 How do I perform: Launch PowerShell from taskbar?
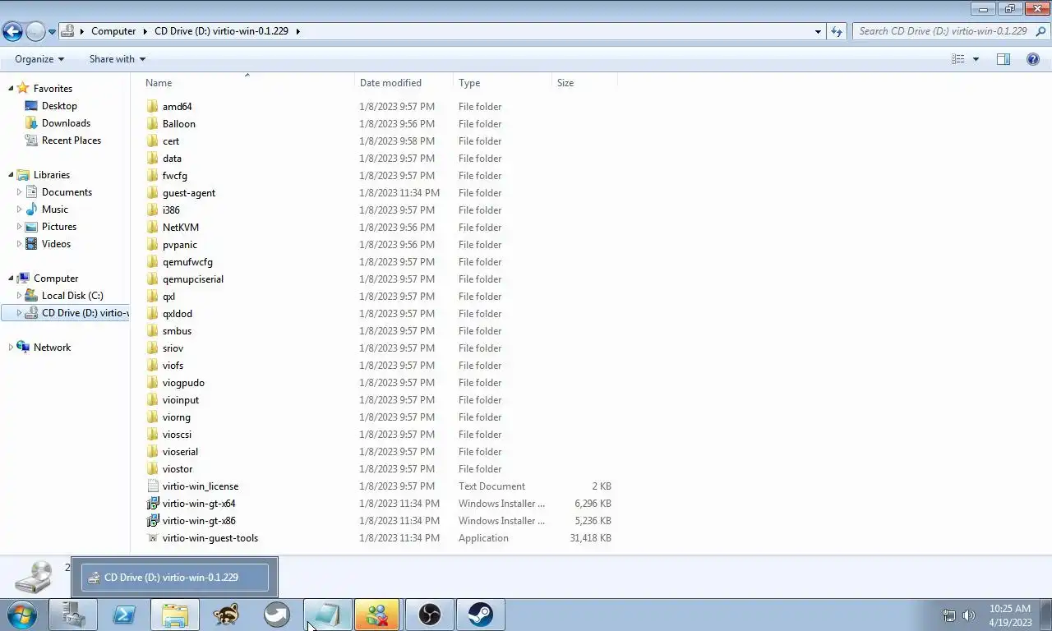pyautogui.click(x=124, y=615)
